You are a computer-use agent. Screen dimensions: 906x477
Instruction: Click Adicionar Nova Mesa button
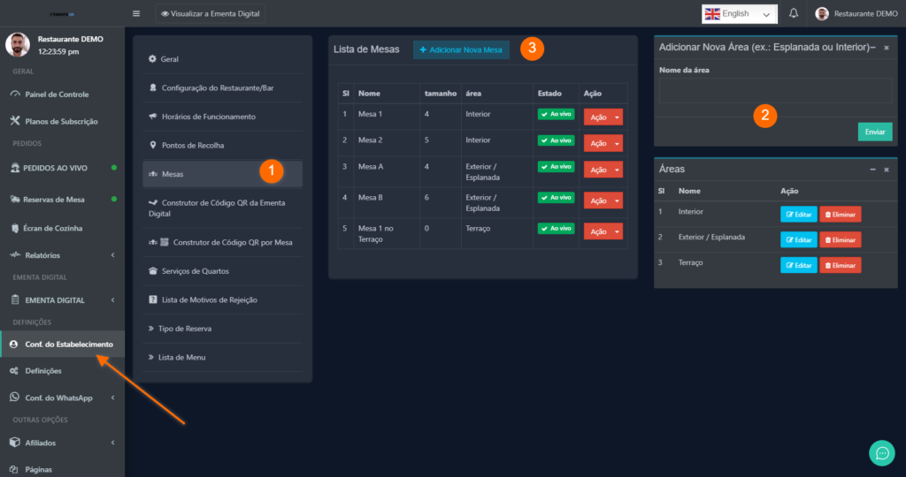(461, 50)
